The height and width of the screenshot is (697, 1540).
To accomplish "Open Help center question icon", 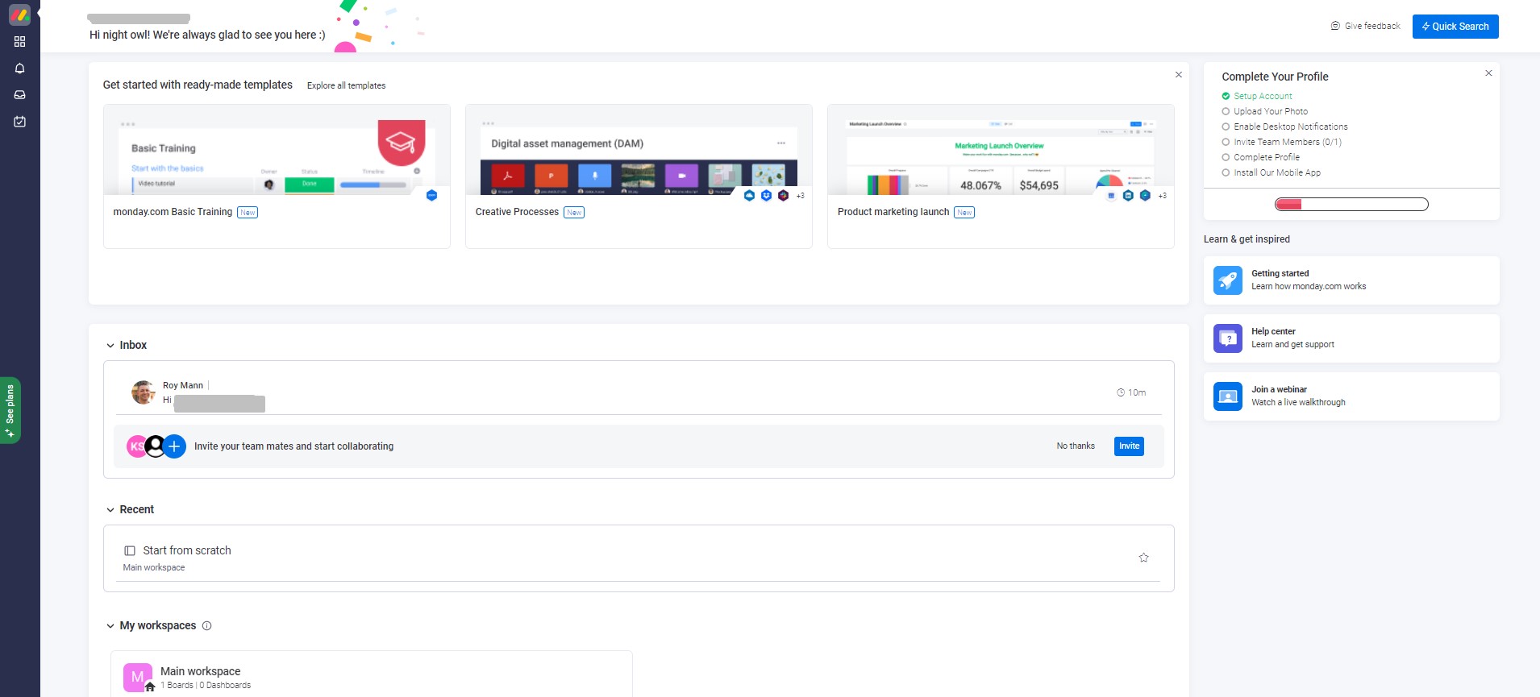I will pyautogui.click(x=1227, y=338).
